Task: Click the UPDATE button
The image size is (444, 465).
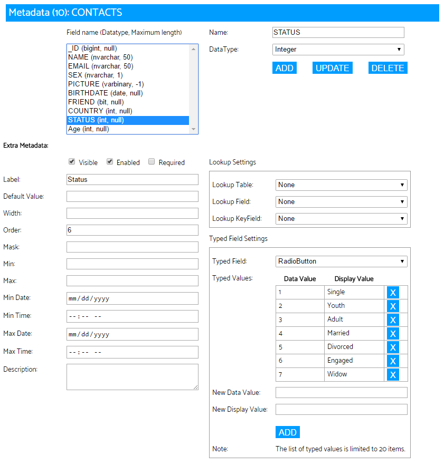Action: (x=332, y=68)
